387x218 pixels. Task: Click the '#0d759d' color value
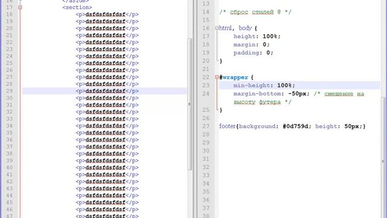click(x=296, y=127)
